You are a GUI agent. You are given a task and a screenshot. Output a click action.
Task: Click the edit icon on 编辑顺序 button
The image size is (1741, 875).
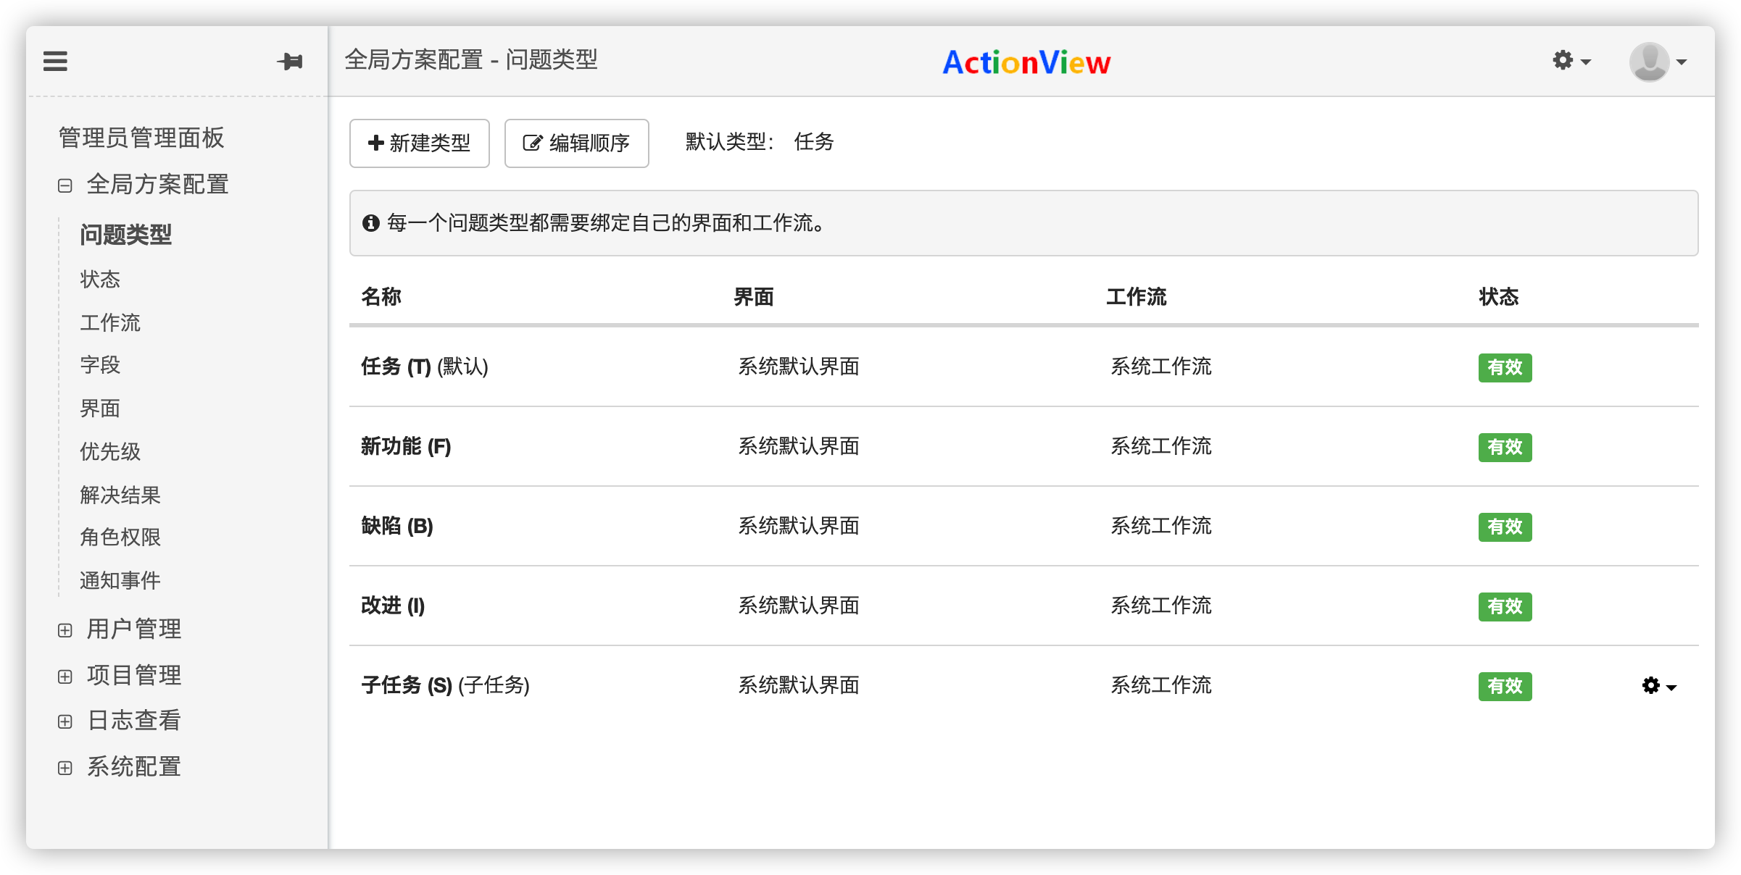(x=532, y=143)
